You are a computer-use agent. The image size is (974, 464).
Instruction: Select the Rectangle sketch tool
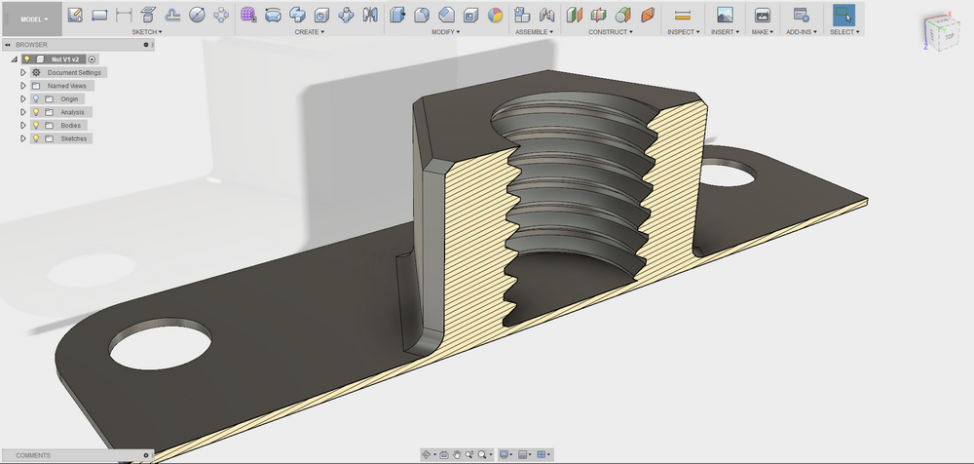coord(99,15)
